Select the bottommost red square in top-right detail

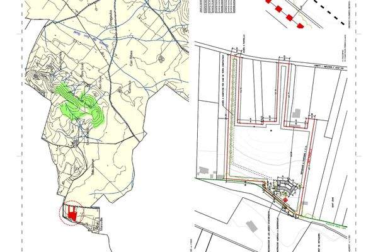[x=301, y=26]
